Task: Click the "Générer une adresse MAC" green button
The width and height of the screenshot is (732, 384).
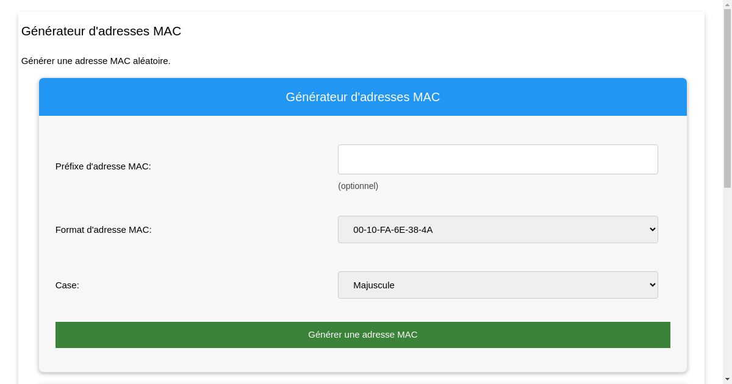Action: [x=362, y=335]
